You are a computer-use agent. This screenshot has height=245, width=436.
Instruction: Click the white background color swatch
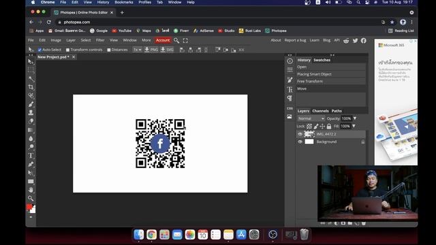(x=33, y=210)
